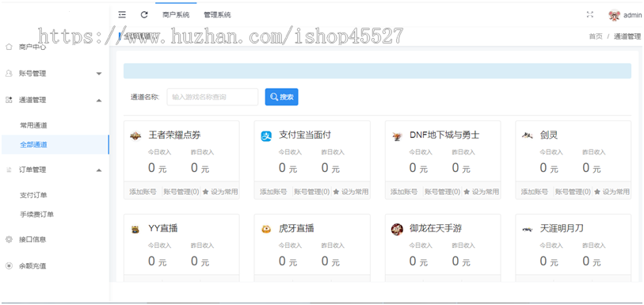Click the YY直播 logo icon
This screenshot has width=644, height=305.
pyautogui.click(x=135, y=230)
